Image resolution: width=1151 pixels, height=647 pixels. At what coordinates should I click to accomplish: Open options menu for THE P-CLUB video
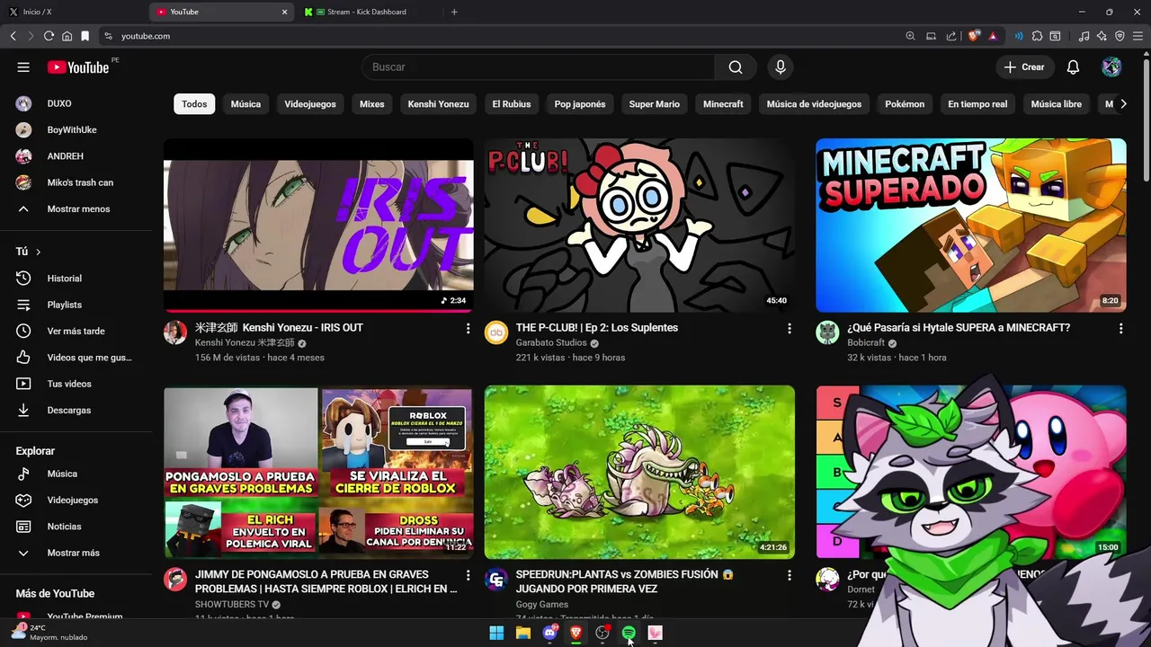pyautogui.click(x=790, y=329)
